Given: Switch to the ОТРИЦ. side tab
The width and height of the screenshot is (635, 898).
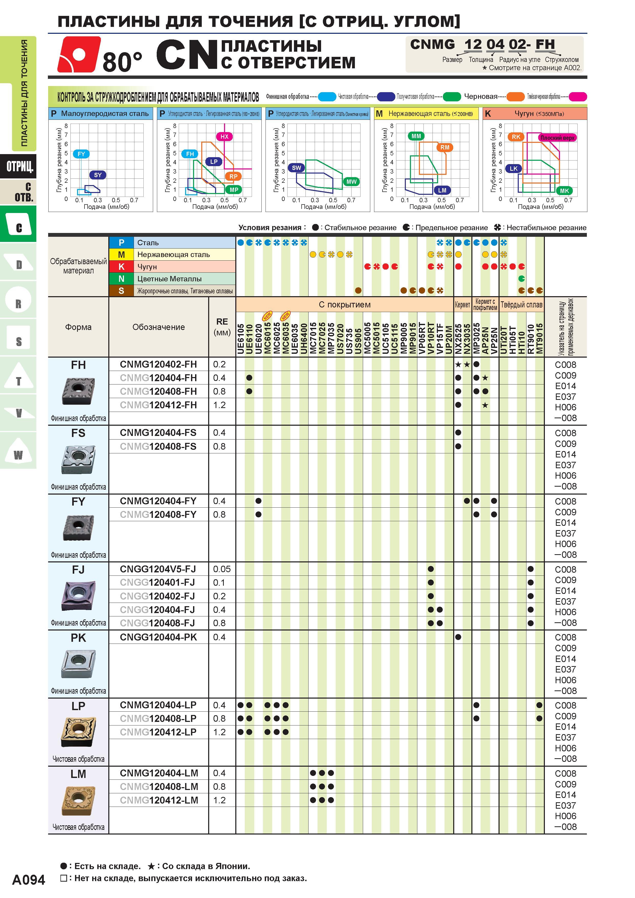Looking at the screenshot, I should coord(18,167).
